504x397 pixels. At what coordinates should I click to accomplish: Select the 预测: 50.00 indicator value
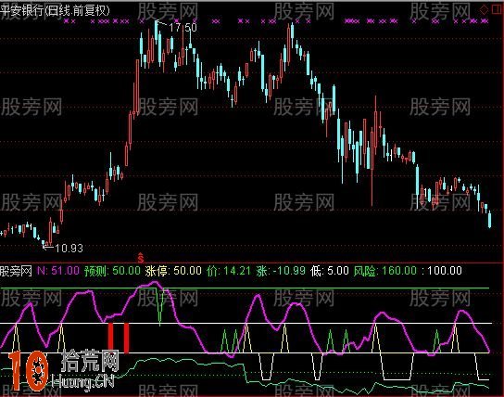(x=112, y=271)
